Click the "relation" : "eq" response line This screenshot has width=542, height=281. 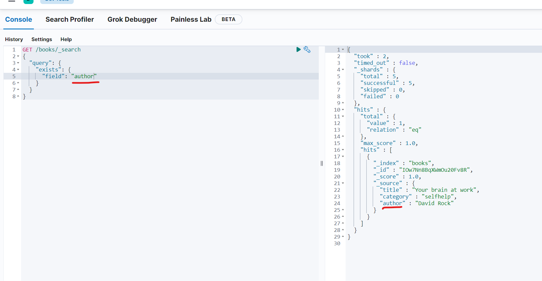click(x=394, y=130)
